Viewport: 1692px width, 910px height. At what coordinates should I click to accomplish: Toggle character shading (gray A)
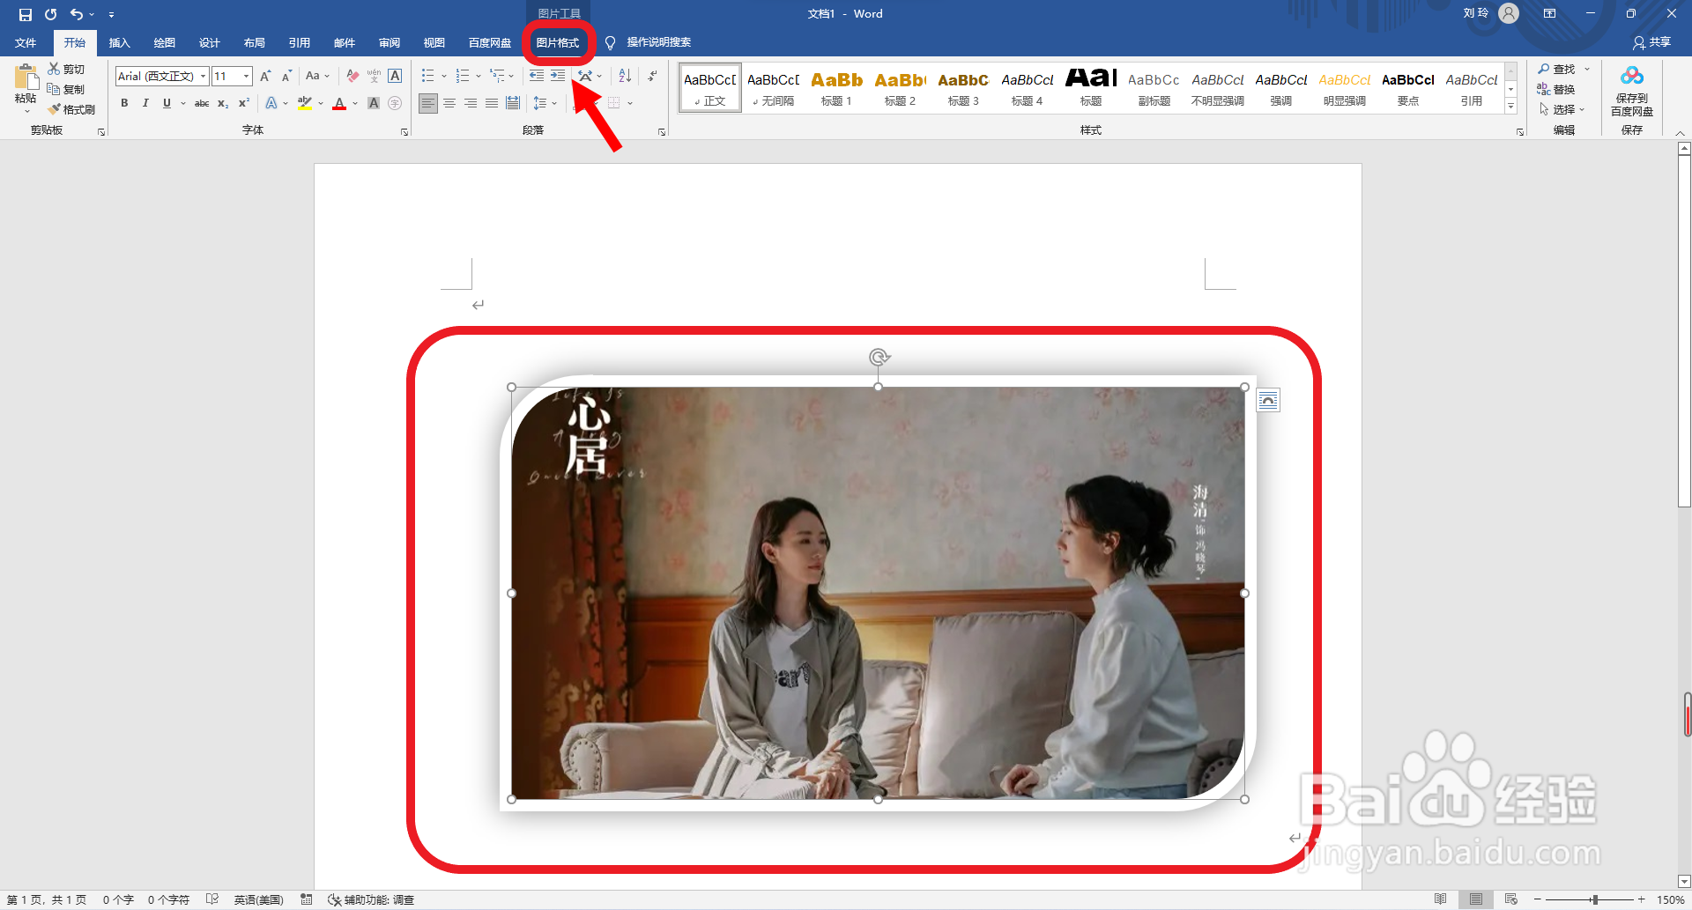pyautogui.click(x=374, y=103)
